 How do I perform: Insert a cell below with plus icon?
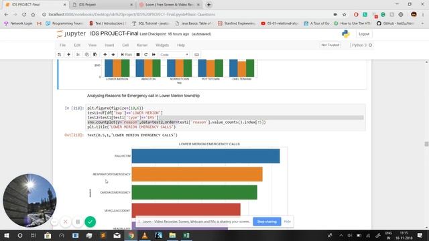(68, 55)
